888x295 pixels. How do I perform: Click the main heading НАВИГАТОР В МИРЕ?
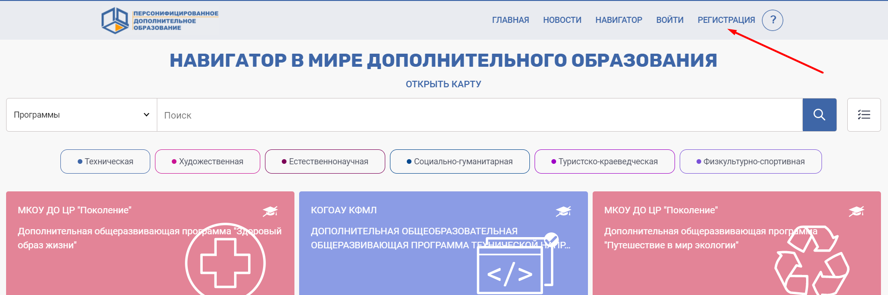click(x=443, y=60)
